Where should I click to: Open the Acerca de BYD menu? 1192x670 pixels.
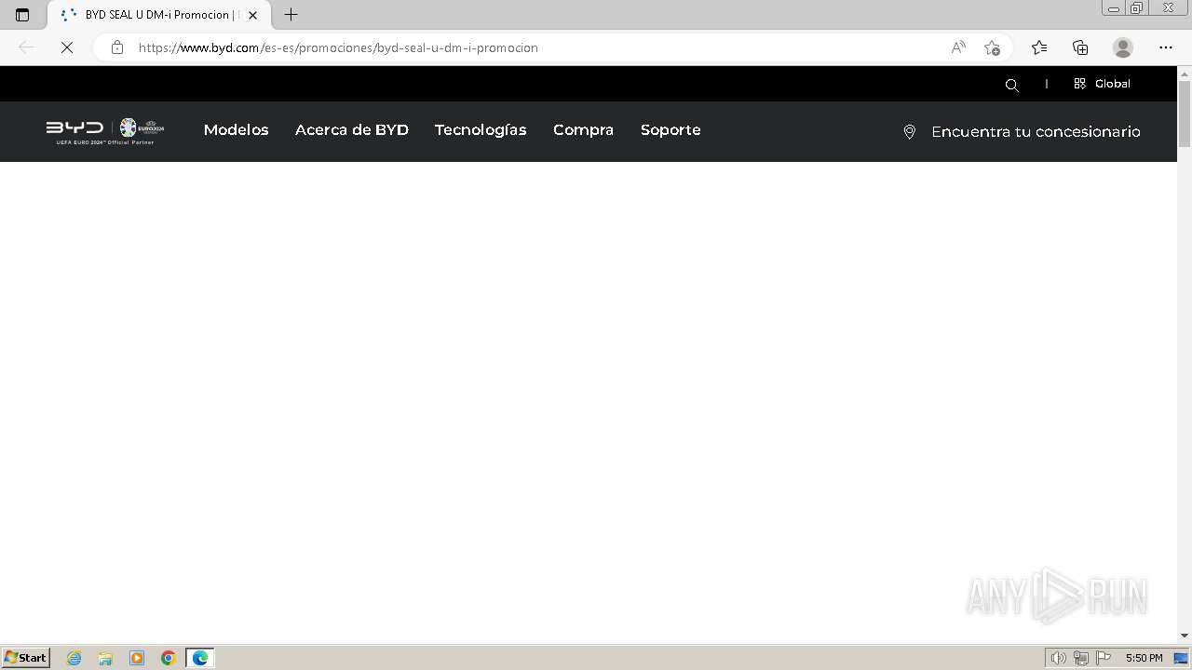[352, 130]
